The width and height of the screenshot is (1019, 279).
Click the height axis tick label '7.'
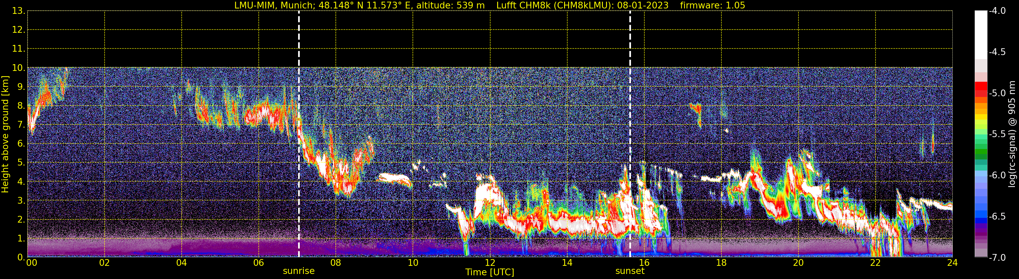point(21,125)
